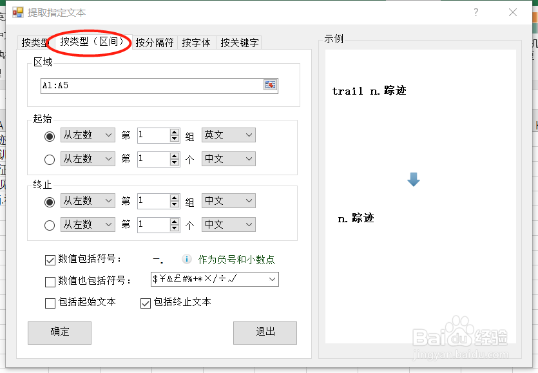
Task: Open the 中文 dropdown in 终止 个 row
Action: pyautogui.click(x=229, y=224)
